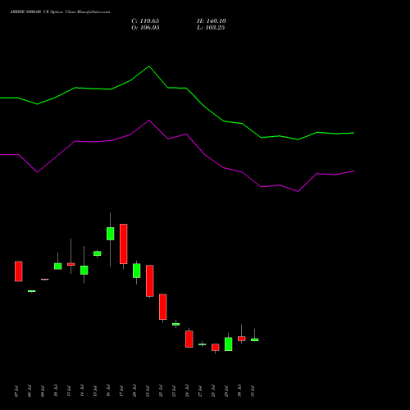Click the close value C: 110.65
Viewport: 410px width, 410px height.
[145, 21]
